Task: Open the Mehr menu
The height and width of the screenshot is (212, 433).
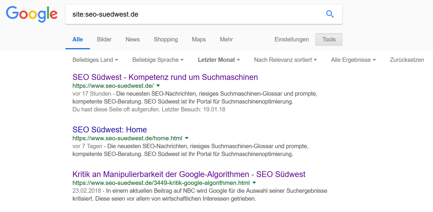Action: coord(226,39)
